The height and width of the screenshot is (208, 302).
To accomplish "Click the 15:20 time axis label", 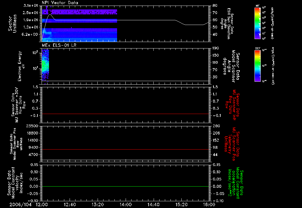I will point(181,204).
